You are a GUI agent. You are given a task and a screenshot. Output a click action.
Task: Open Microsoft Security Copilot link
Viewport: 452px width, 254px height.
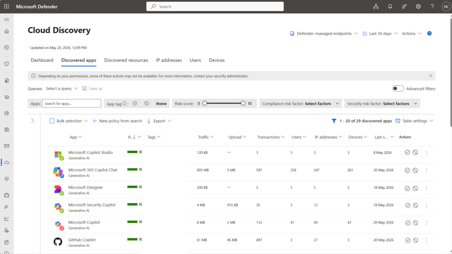(92, 205)
